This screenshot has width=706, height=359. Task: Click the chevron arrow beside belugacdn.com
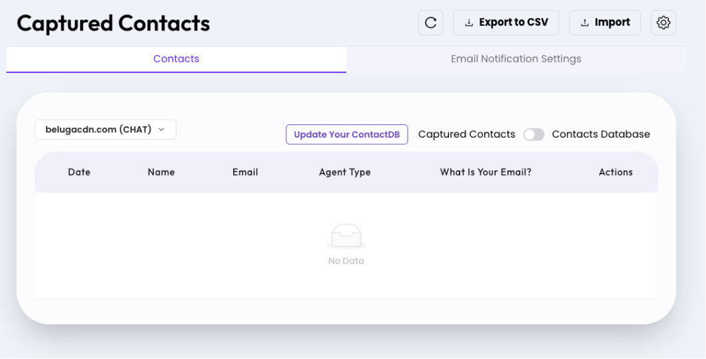click(x=162, y=130)
